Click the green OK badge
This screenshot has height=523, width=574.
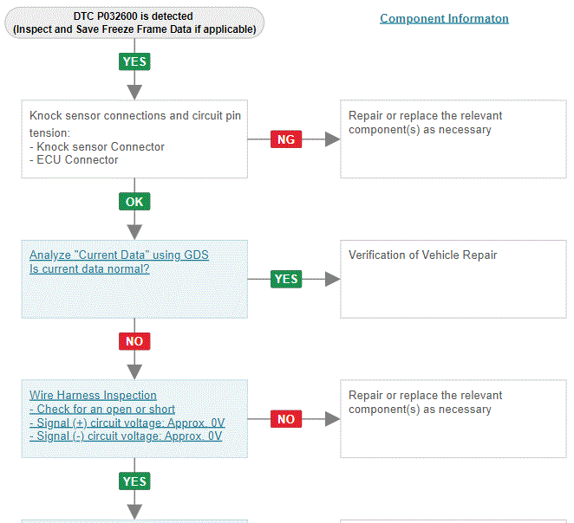pos(134,202)
